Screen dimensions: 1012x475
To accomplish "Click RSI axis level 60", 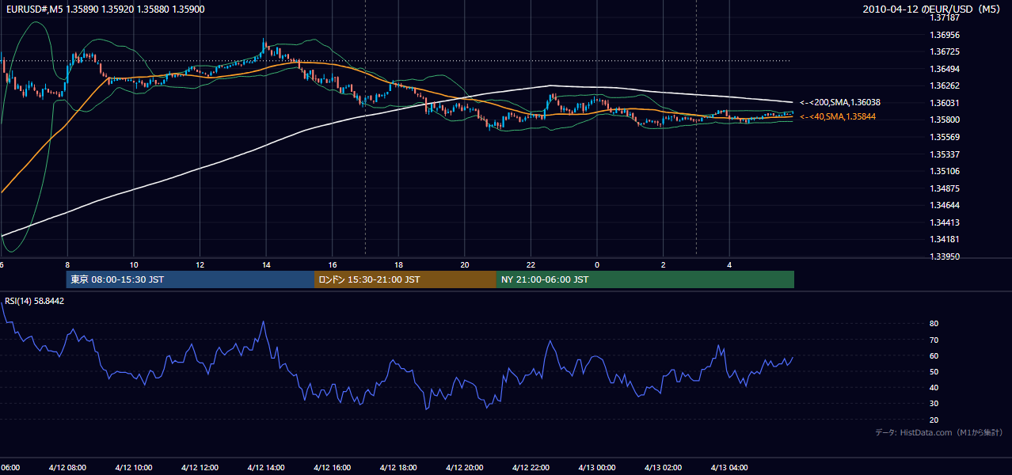I will [934, 355].
